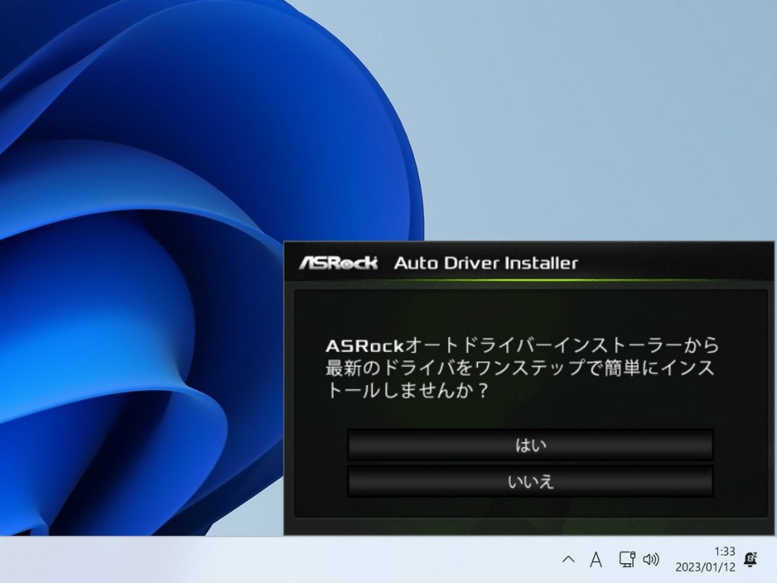Open the volume speaker icon
777x583 pixels.
tap(651, 559)
